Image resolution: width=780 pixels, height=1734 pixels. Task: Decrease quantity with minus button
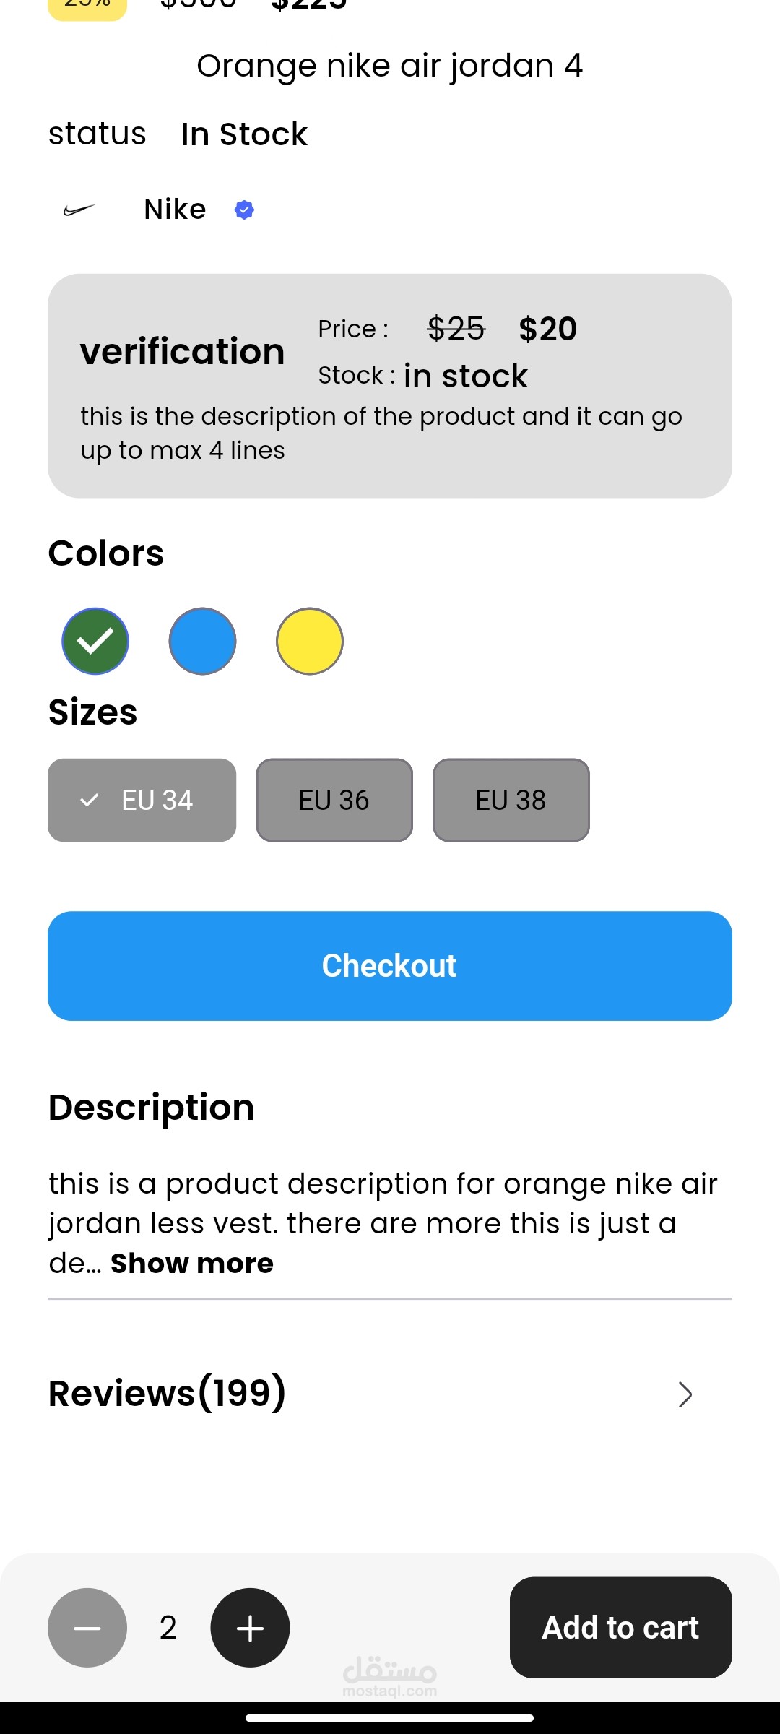[x=87, y=1628]
